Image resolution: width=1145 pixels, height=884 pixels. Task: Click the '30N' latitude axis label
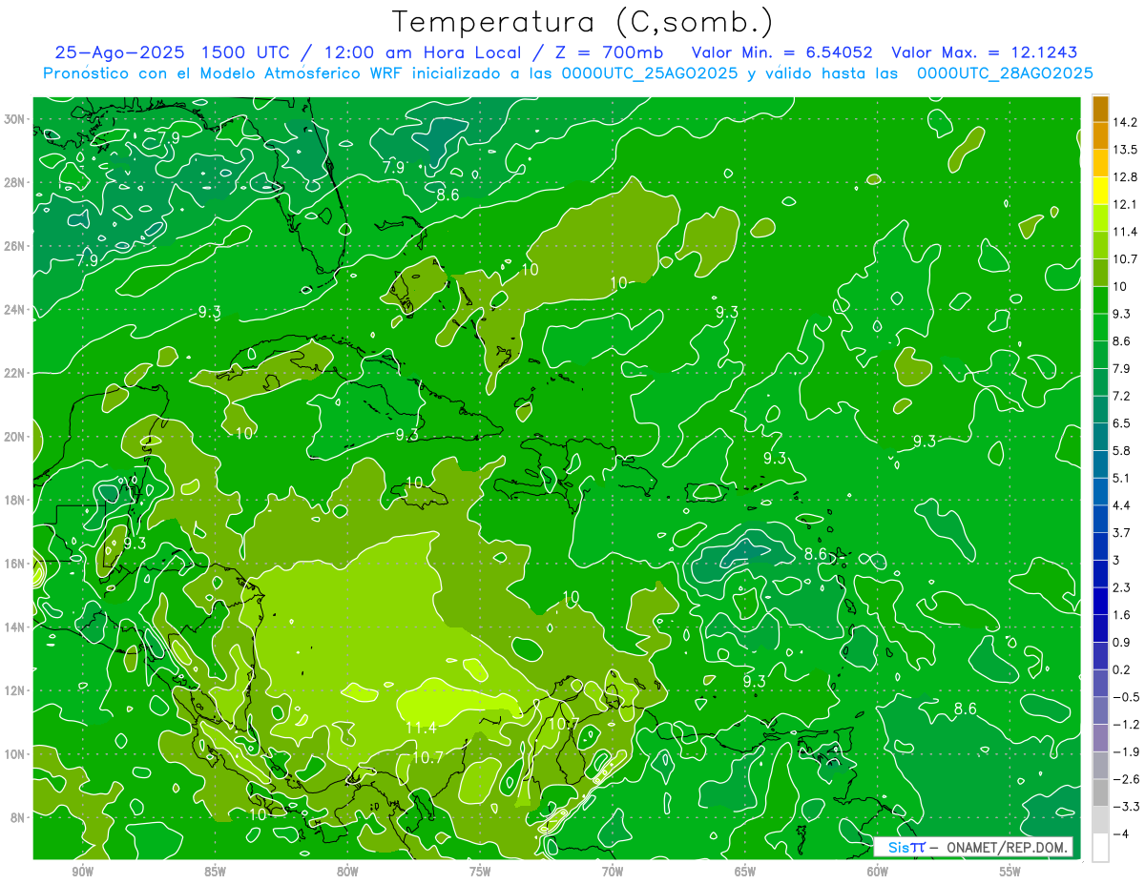pos(14,119)
